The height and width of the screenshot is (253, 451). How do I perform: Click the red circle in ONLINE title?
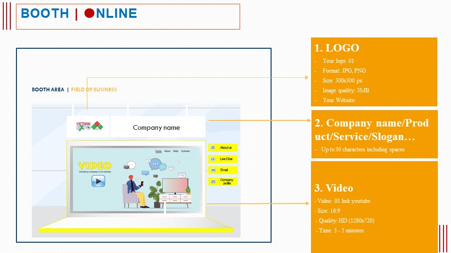click(x=89, y=14)
